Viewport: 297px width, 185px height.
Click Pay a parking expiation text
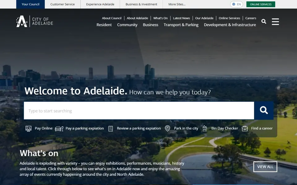tap(85, 128)
